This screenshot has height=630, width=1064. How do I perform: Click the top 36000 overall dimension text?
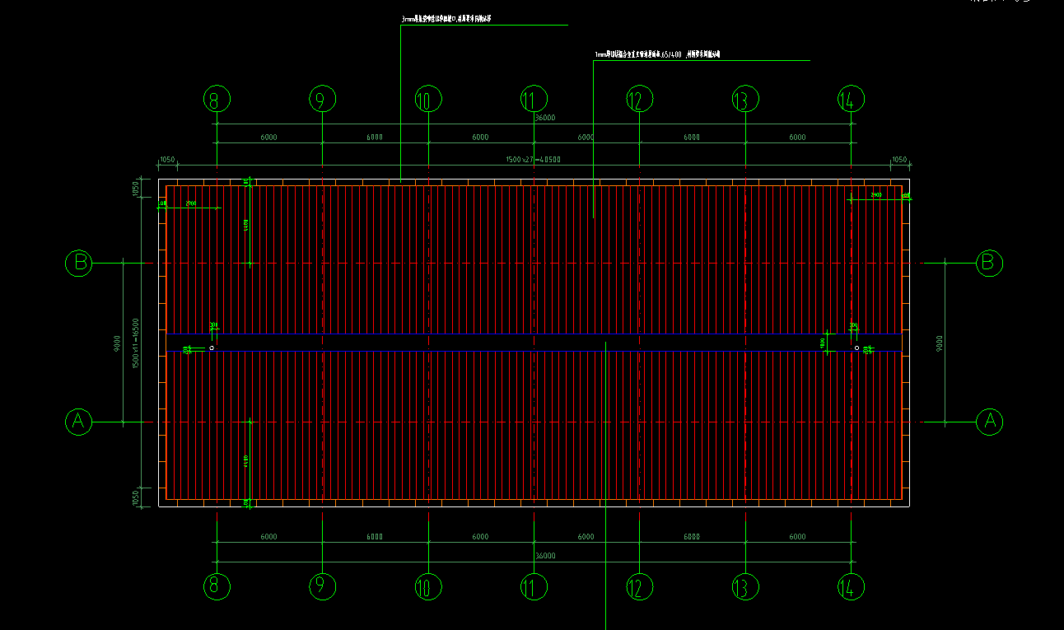point(545,118)
